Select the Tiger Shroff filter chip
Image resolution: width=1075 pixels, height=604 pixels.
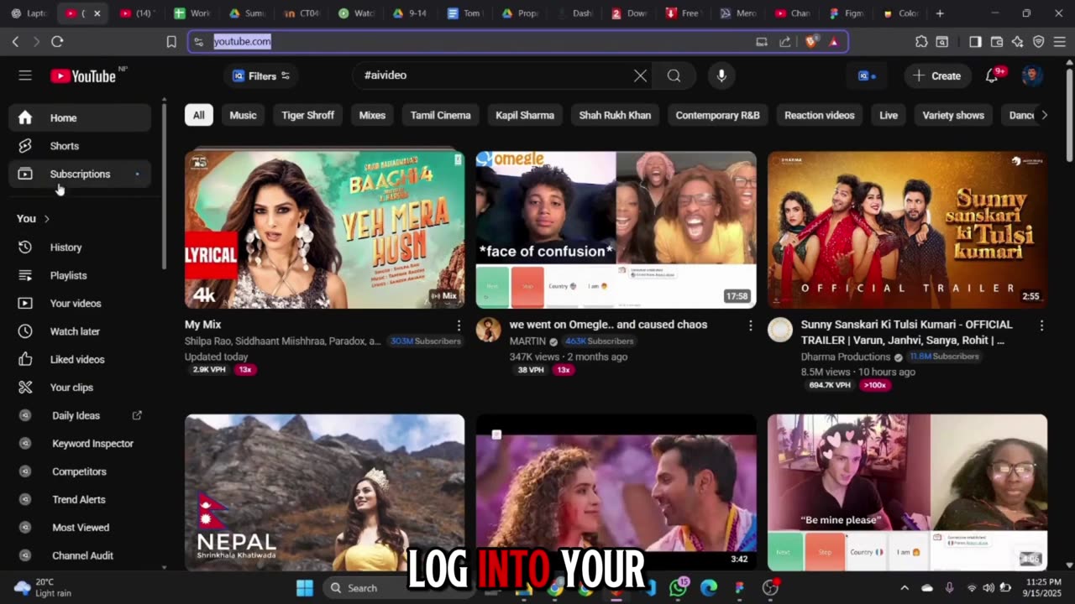[x=307, y=115]
